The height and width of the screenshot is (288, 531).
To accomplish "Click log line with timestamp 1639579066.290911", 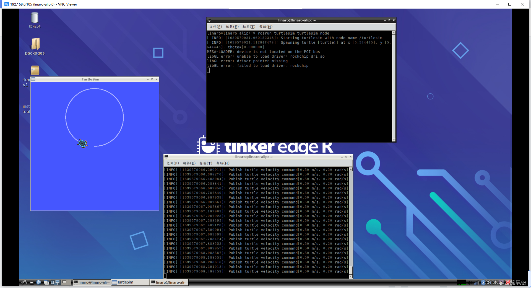I will (256, 170).
